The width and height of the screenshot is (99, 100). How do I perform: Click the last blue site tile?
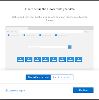(x=79, y=59)
